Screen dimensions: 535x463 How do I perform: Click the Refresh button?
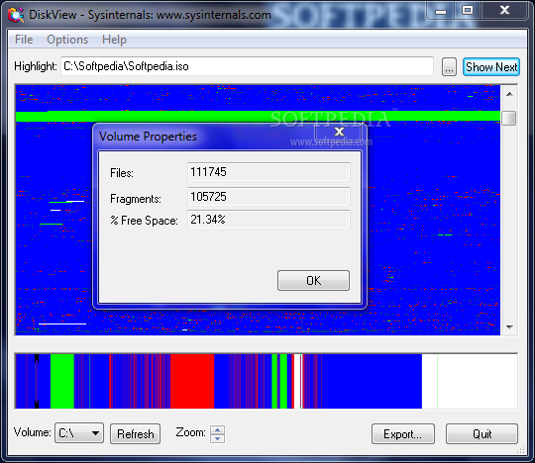[135, 434]
